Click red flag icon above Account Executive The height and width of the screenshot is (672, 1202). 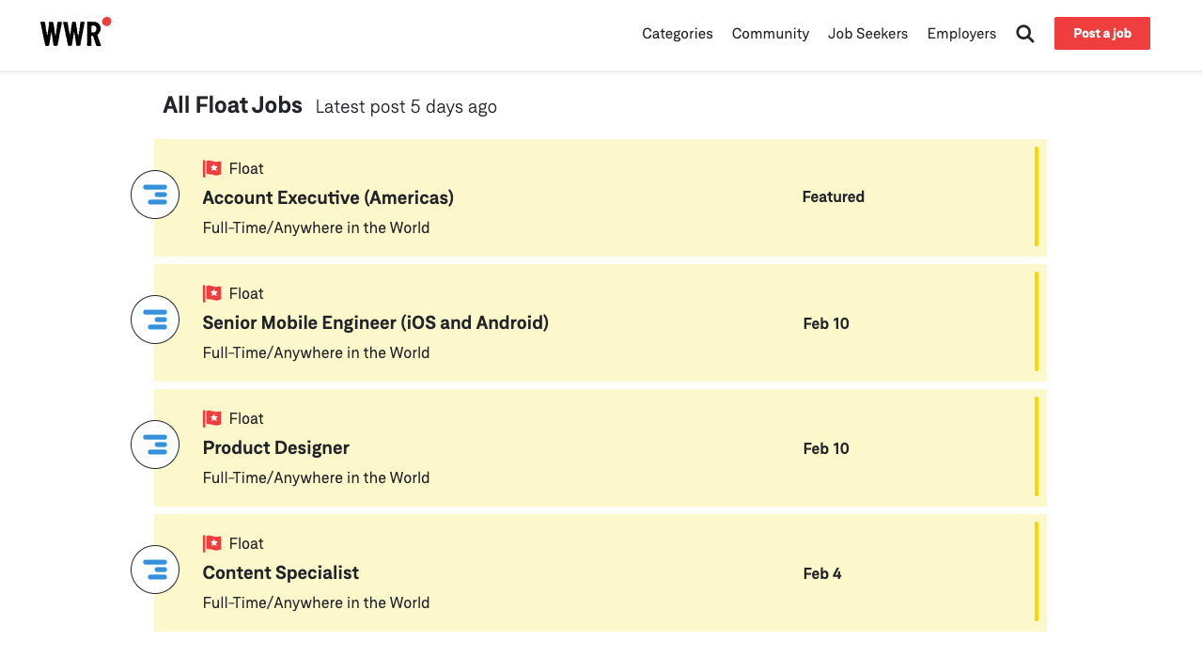(212, 168)
